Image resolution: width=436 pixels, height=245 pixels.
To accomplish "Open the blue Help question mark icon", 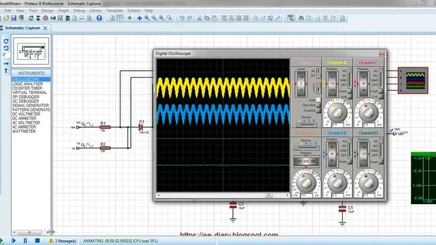I will pyautogui.click(x=99, y=18).
